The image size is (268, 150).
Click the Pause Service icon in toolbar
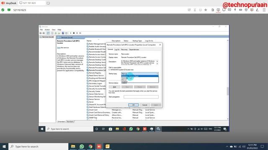77,33
